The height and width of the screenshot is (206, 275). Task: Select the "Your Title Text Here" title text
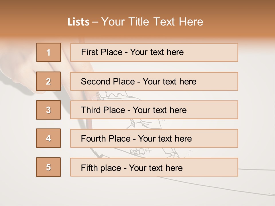click(x=152, y=22)
